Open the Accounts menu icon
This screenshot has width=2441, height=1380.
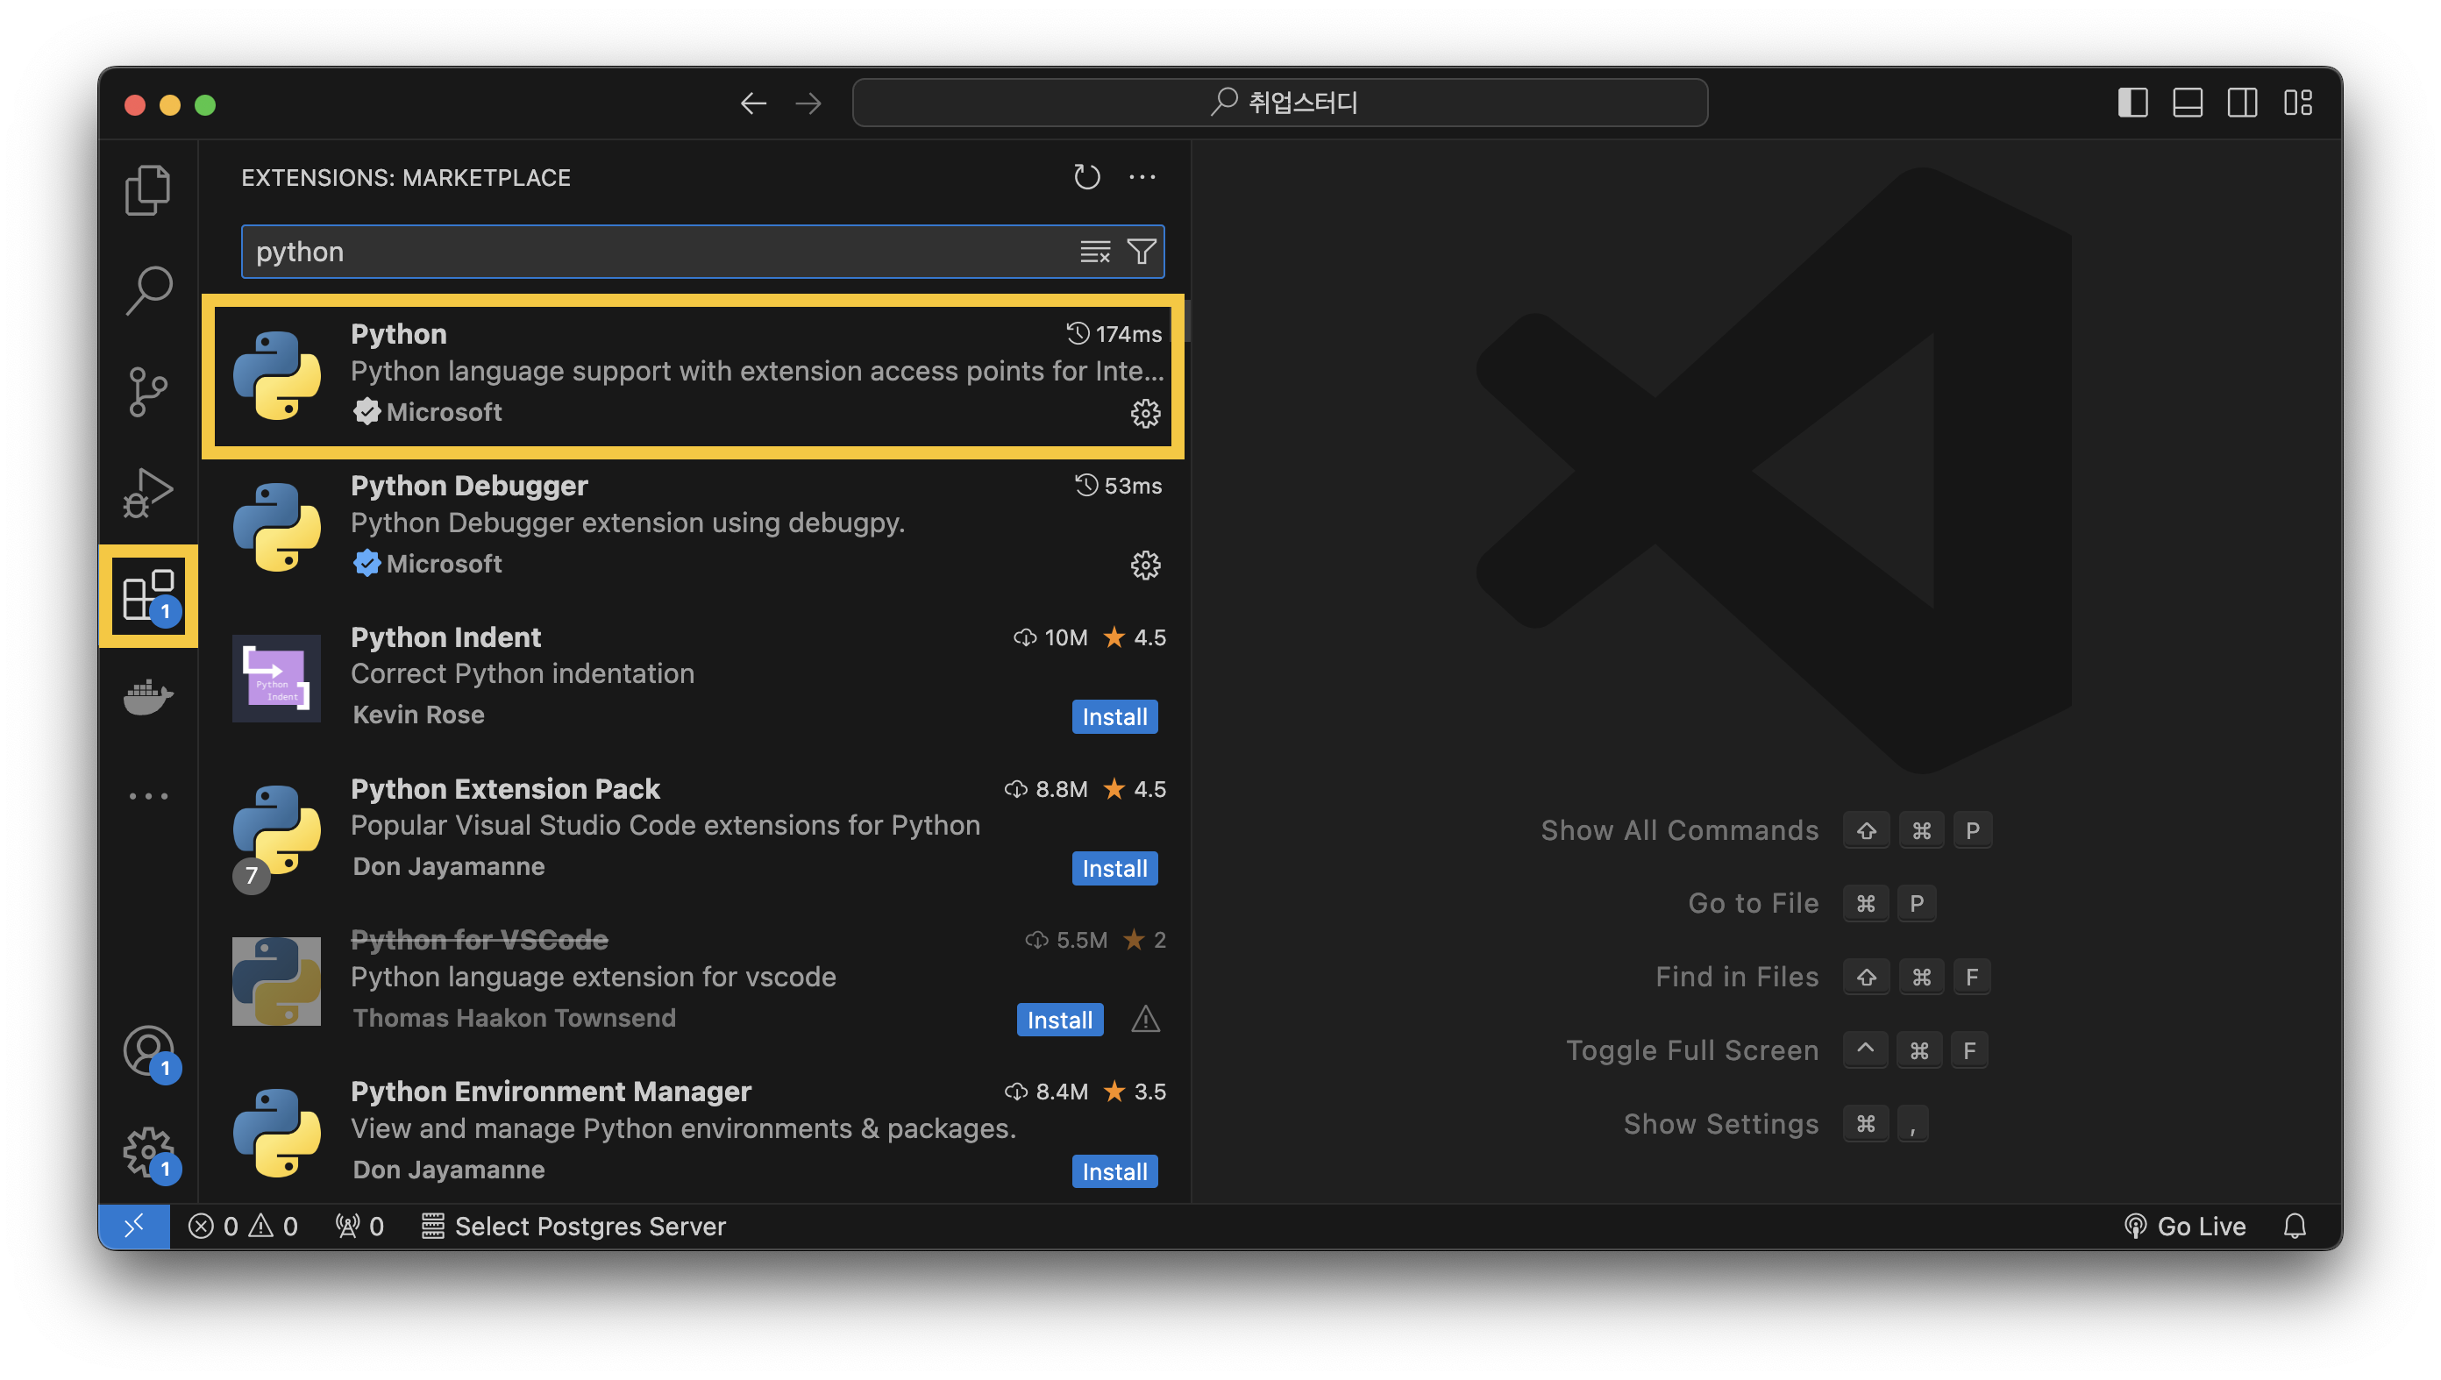pos(148,1050)
